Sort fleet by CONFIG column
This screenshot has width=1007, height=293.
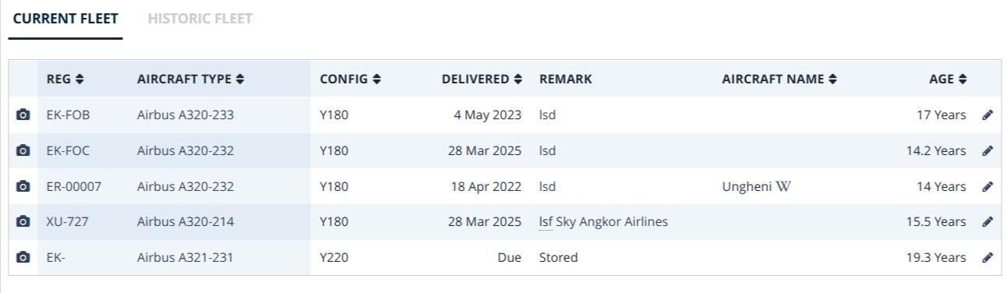pyautogui.click(x=350, y=79)
